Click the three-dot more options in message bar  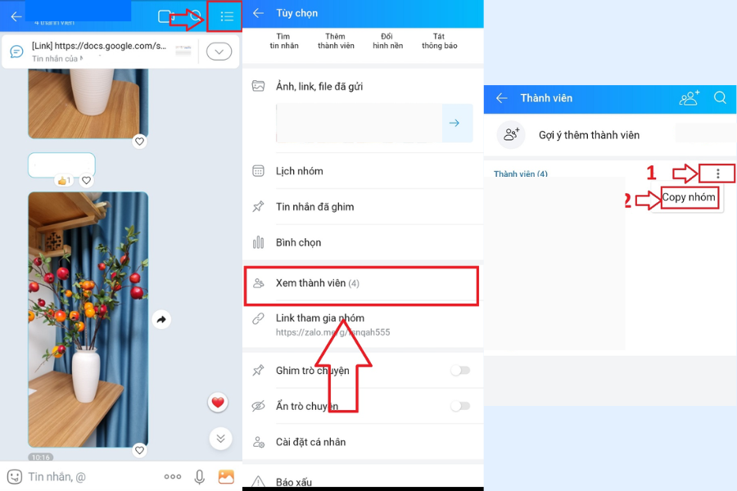[172, 476]
